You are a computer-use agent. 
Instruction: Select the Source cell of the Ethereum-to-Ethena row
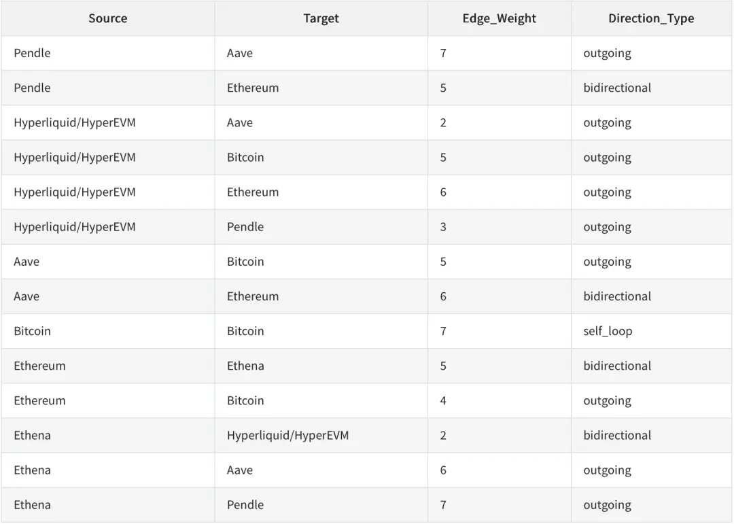point(39,366)
